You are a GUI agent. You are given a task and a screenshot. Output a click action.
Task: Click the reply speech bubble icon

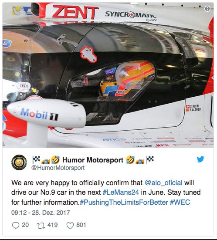[x=15, y=225]
